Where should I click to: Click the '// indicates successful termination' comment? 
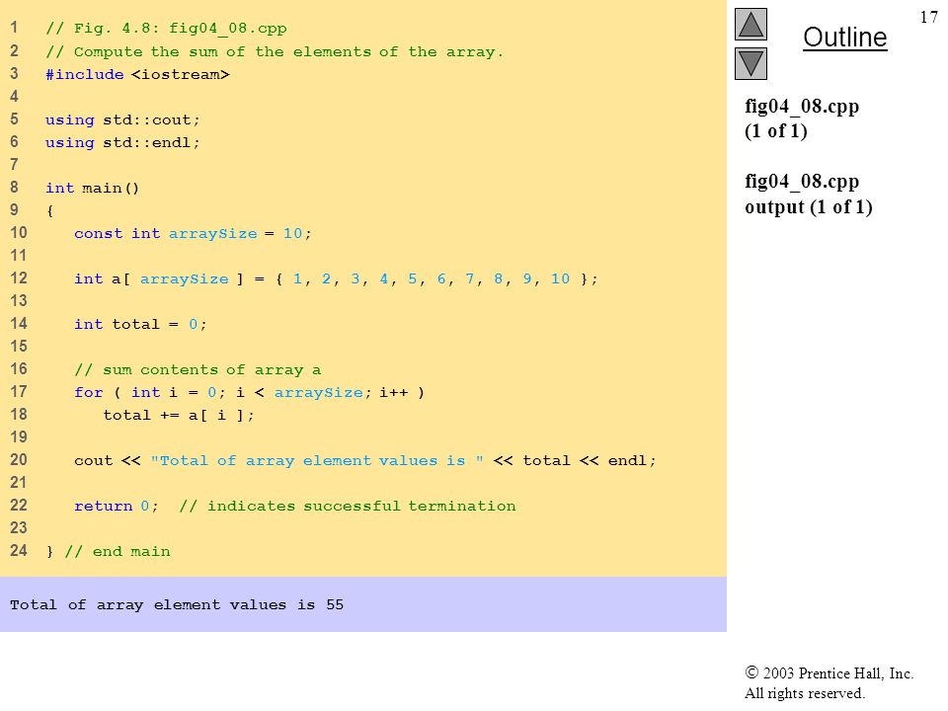[348, 506]
